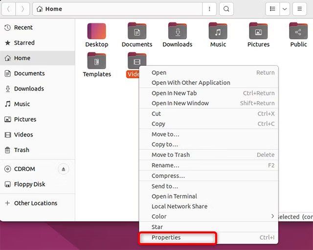Open Music in the sidebar
The image size is (313, 250).
tap(38, 104)
